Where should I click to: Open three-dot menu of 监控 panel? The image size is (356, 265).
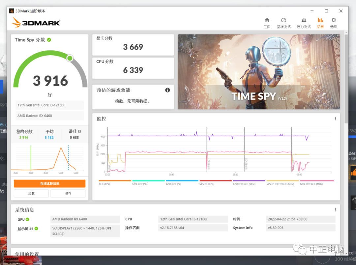[335, 119]
